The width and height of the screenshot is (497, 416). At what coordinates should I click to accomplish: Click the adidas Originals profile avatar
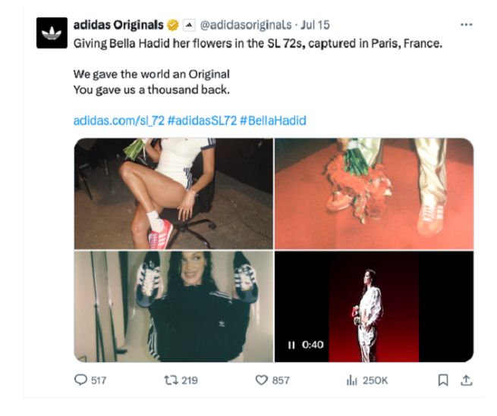52,33
